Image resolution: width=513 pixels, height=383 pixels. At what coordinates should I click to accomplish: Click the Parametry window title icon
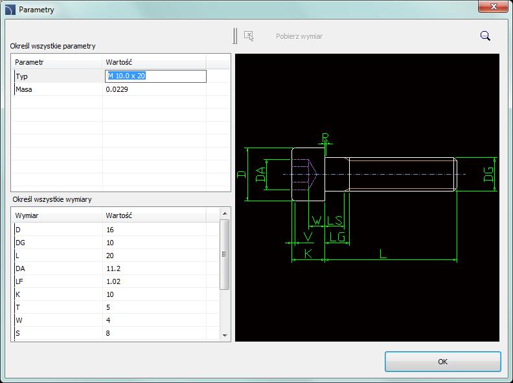[10, 10]
